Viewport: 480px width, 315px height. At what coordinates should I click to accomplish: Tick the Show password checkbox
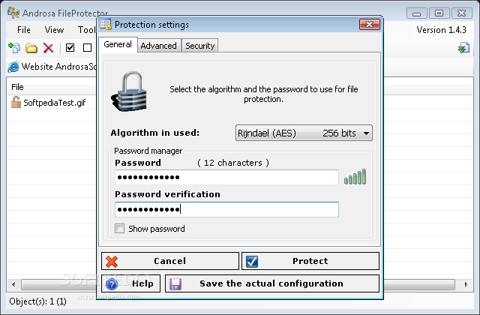point(119,228)
